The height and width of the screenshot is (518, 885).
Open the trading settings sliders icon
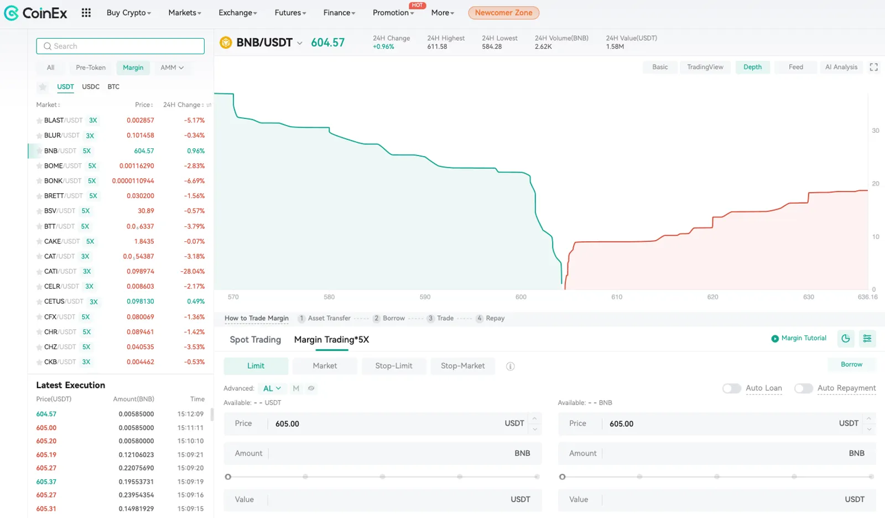[867, 339]
